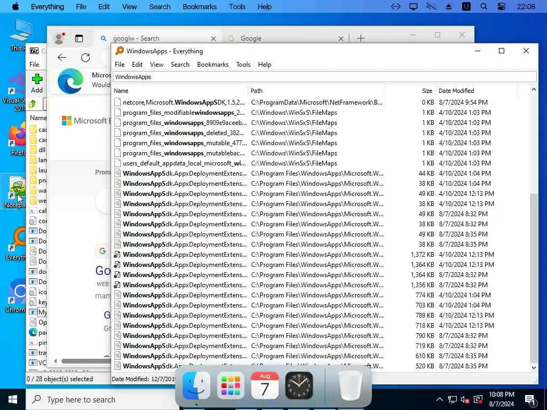Sort results by Date Modified column
This screenshot has height=410, width=547.
[476, 91]
